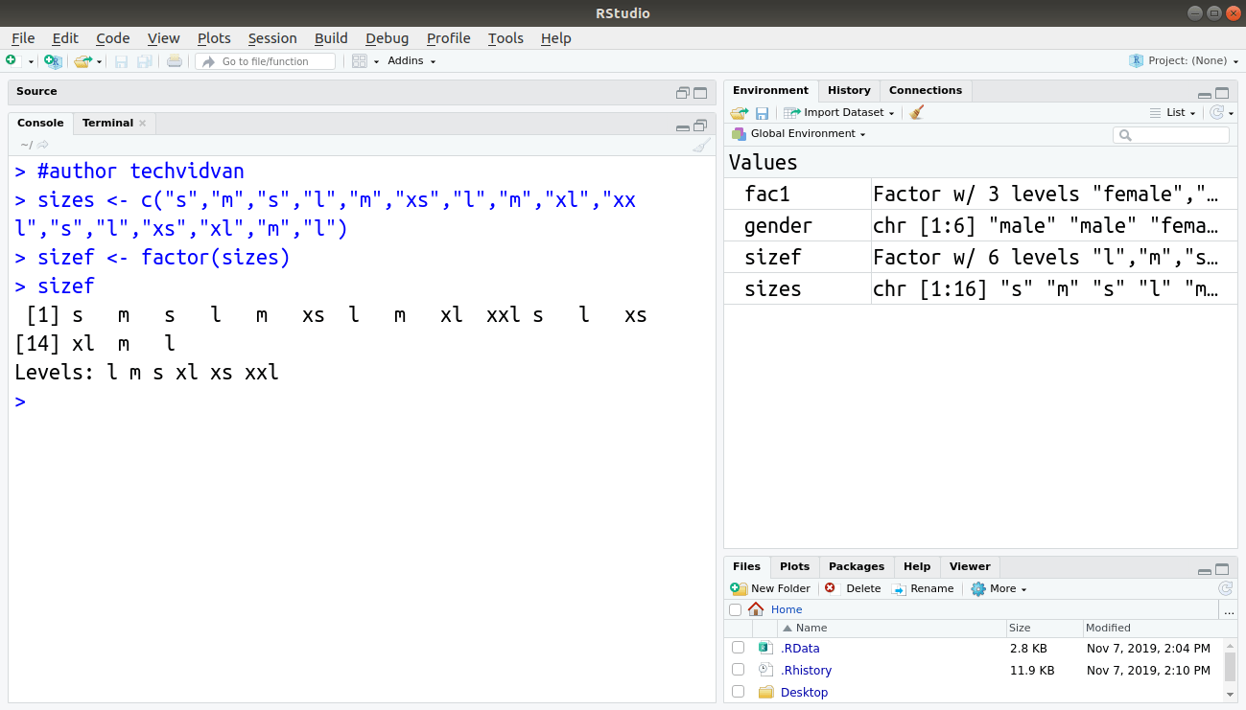This screenshot has height=710, width=1246.
Task: Click the environment search field
Action: [1170, 135]
